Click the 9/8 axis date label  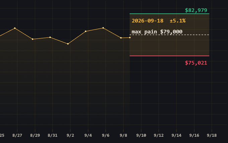[123, 135]
